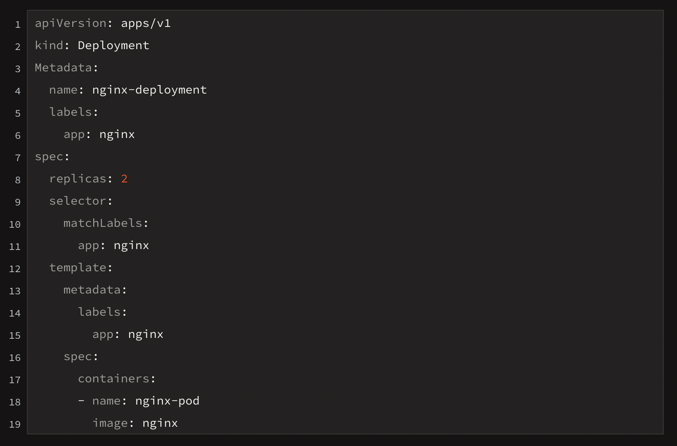
Task: Click the nginx-deployment name value
Action: [x=150, y=90]
